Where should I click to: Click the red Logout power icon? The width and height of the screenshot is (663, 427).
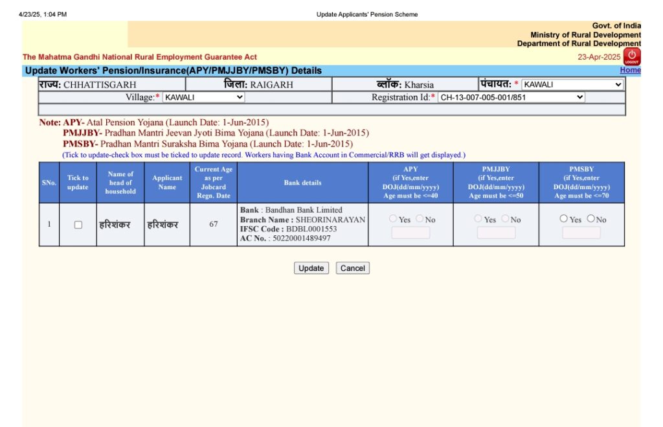(x=632, y=56)
